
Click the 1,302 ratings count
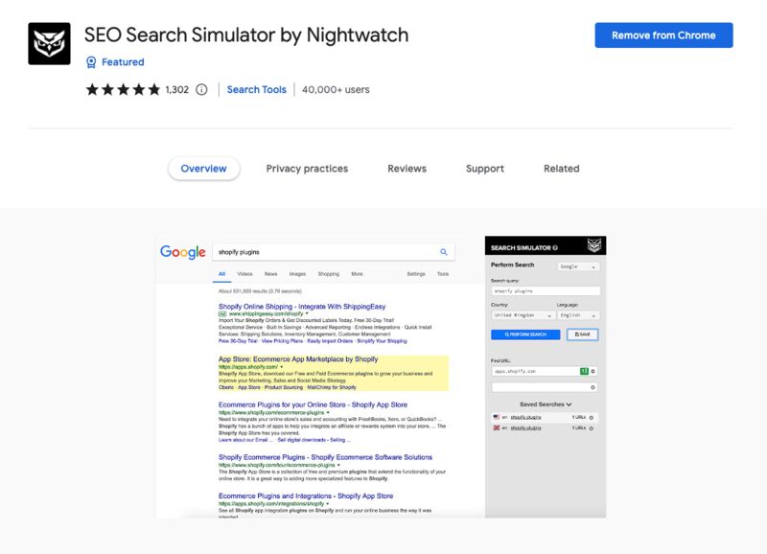177,89
